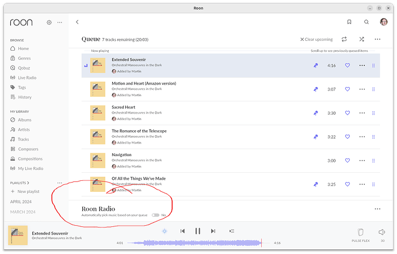This screenshot has height=254, width=397.
Task: Open lyrics icon for Sacred Heart
Action: (316, 113)
